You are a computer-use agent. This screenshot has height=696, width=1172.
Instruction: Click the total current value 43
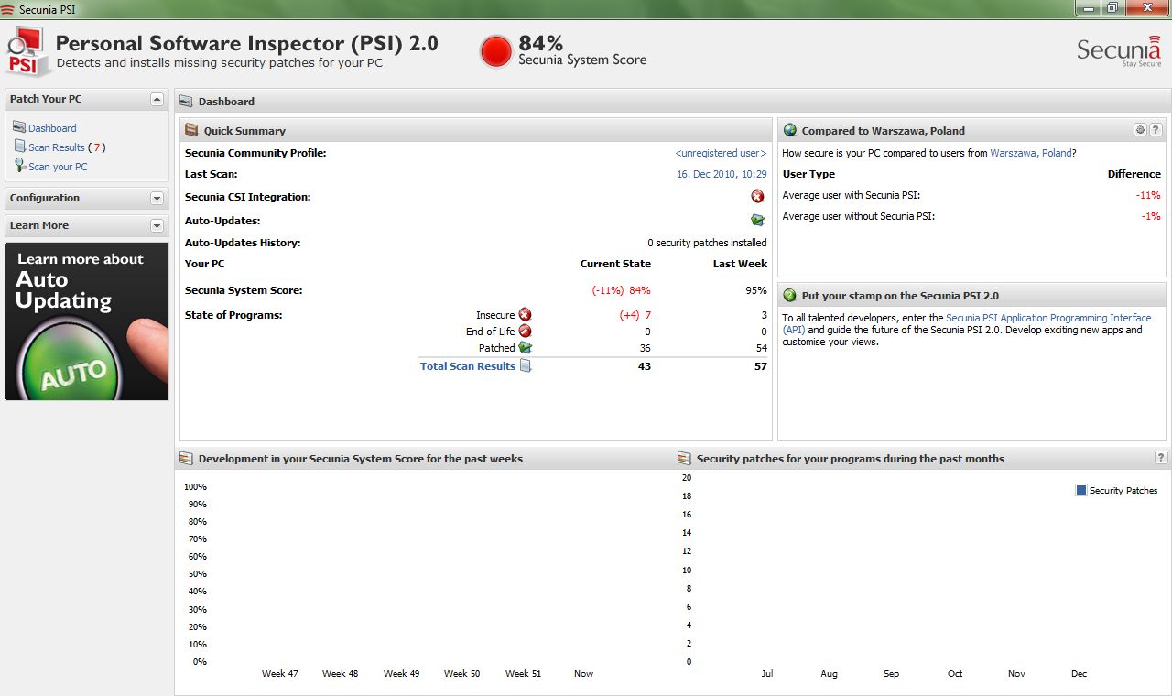644,366
